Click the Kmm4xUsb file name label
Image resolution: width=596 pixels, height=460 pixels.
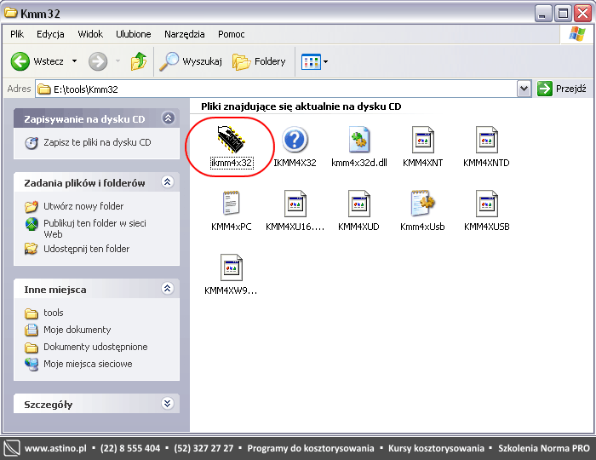[x=422, y=227]
